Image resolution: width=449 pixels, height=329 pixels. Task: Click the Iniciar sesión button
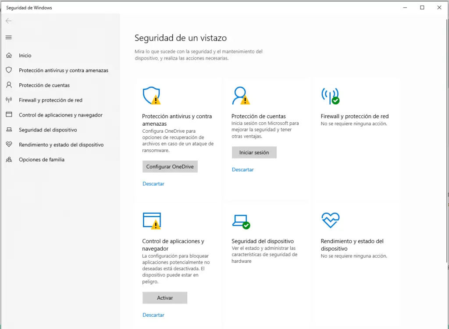coord(254,152)
